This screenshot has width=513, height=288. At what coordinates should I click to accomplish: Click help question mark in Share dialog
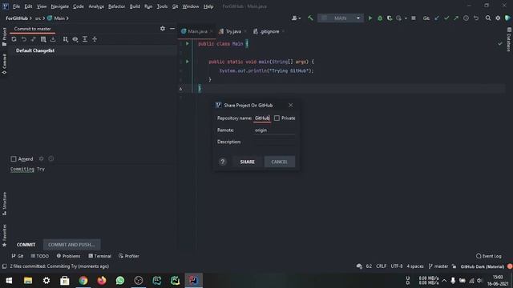223,162
